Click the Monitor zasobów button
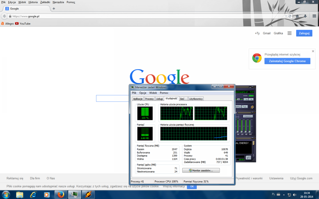This screenshot has height=199, width=319. pos(201,170)
